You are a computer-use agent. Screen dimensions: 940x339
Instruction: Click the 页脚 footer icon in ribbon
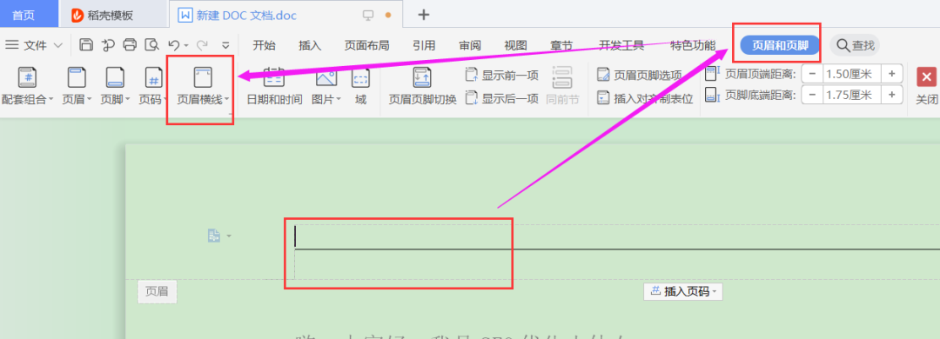115,78
